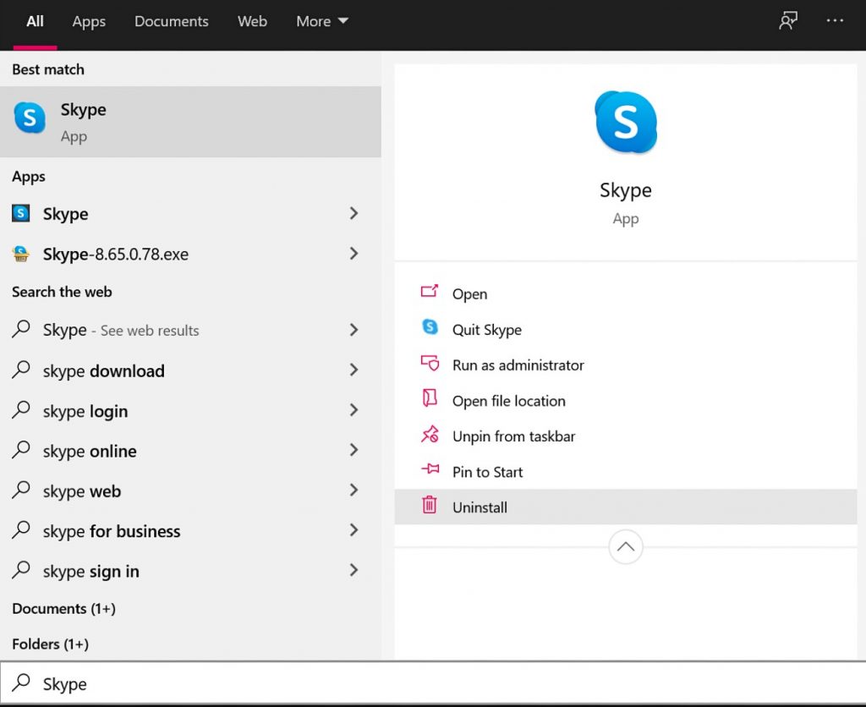The height and width of the screenshot is (707, 866).
Task: Click the feedback icon in the top bar
Action: pos(787,21)
